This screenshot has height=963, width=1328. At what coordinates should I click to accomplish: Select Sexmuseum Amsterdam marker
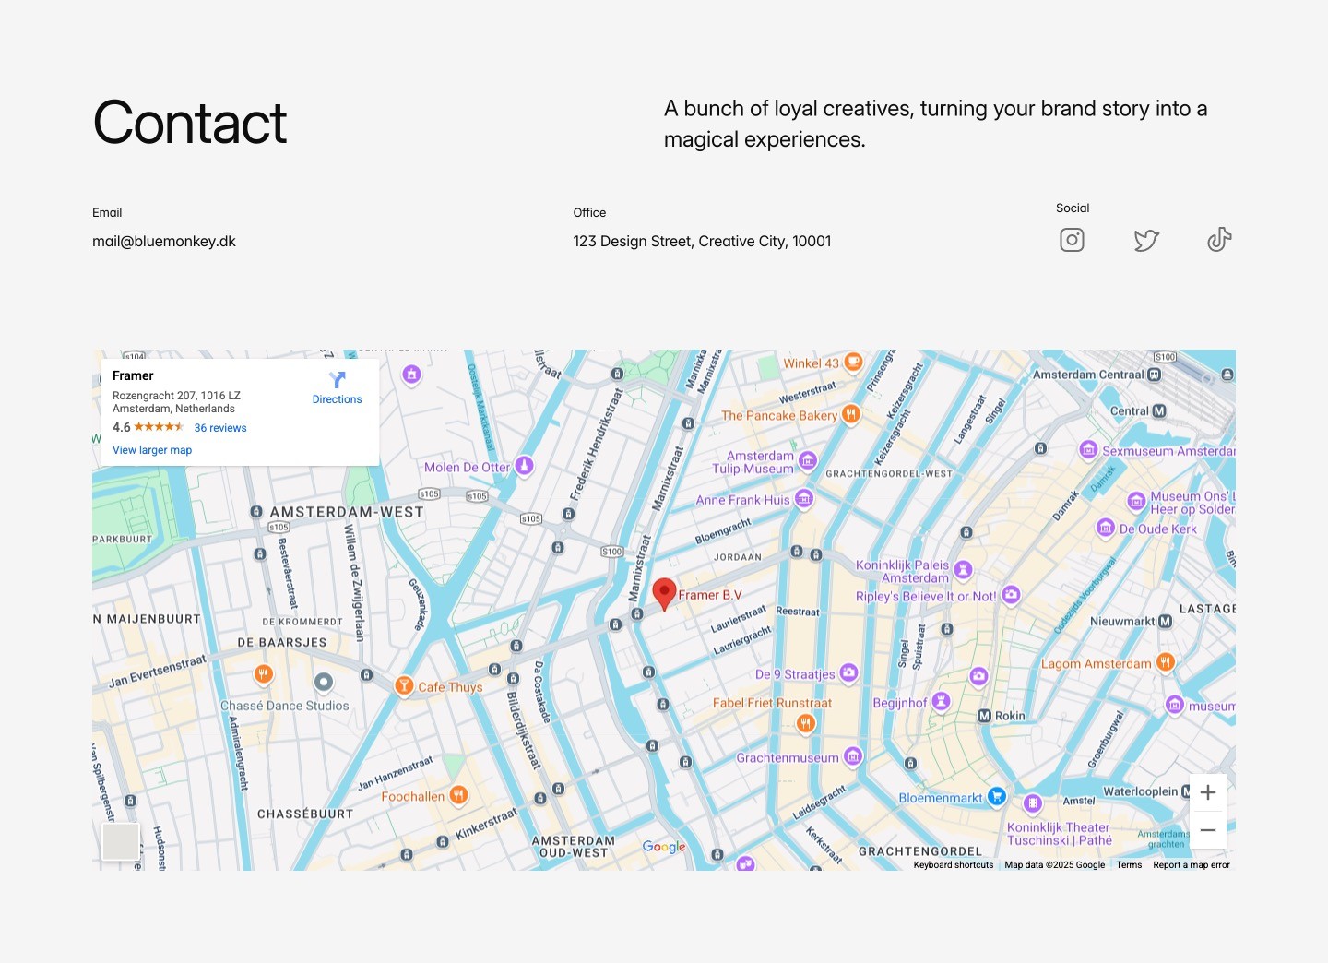(x=1088, y=450)
